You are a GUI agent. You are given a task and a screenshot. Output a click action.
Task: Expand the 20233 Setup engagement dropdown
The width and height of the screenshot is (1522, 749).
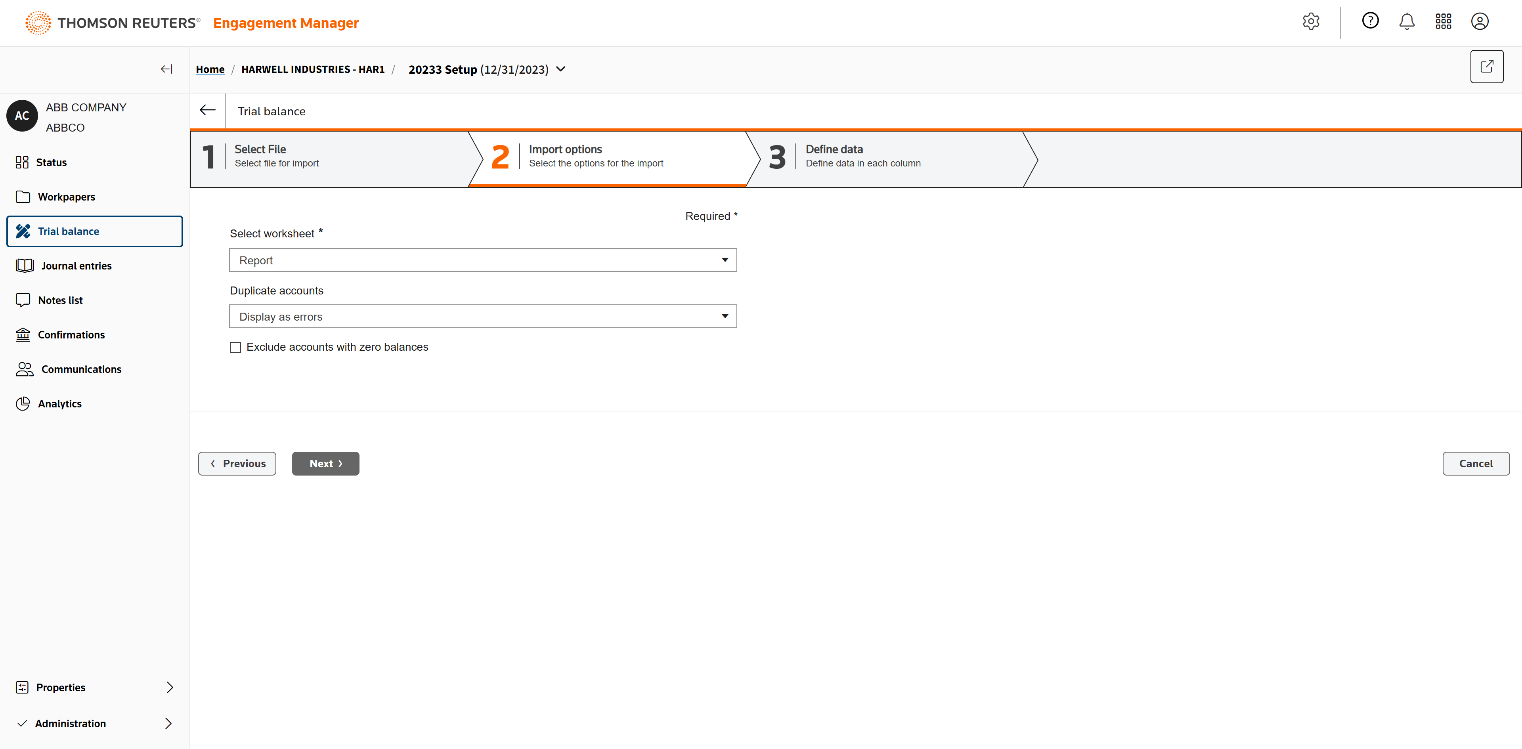click(x=561, y=69)
